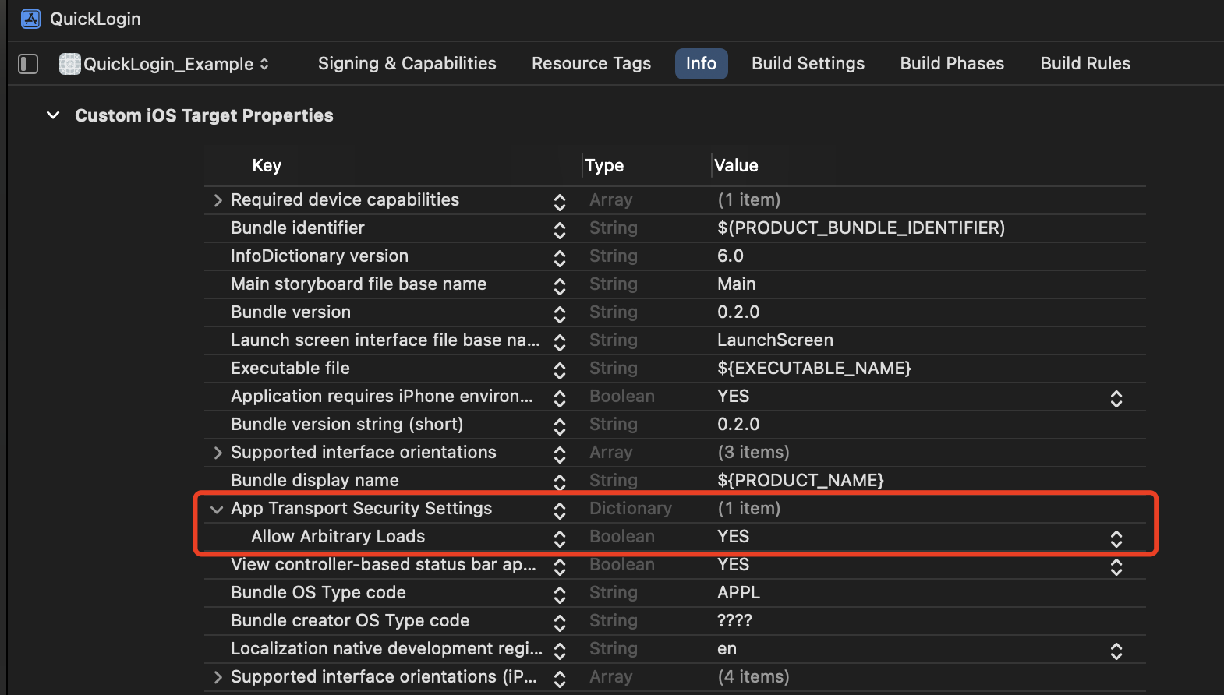Open key stepper for Bundle identifier

(560, 230)
